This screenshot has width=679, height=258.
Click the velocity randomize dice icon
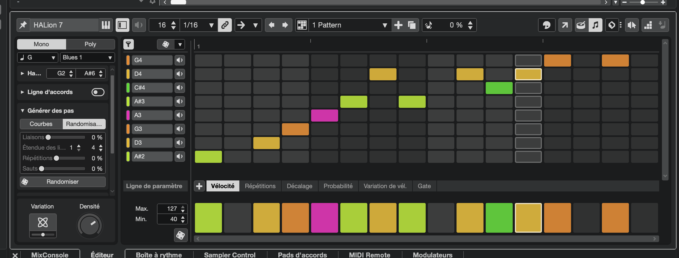tap(180, 235)
